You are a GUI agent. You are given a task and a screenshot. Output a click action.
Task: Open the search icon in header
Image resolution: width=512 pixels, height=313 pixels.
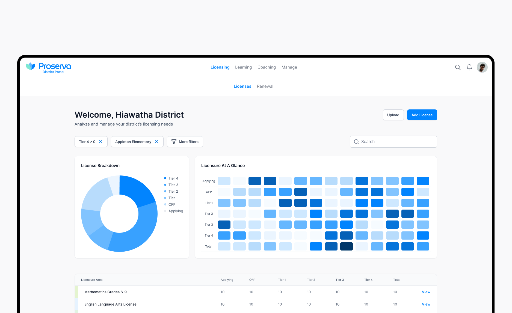pos(458,67)
